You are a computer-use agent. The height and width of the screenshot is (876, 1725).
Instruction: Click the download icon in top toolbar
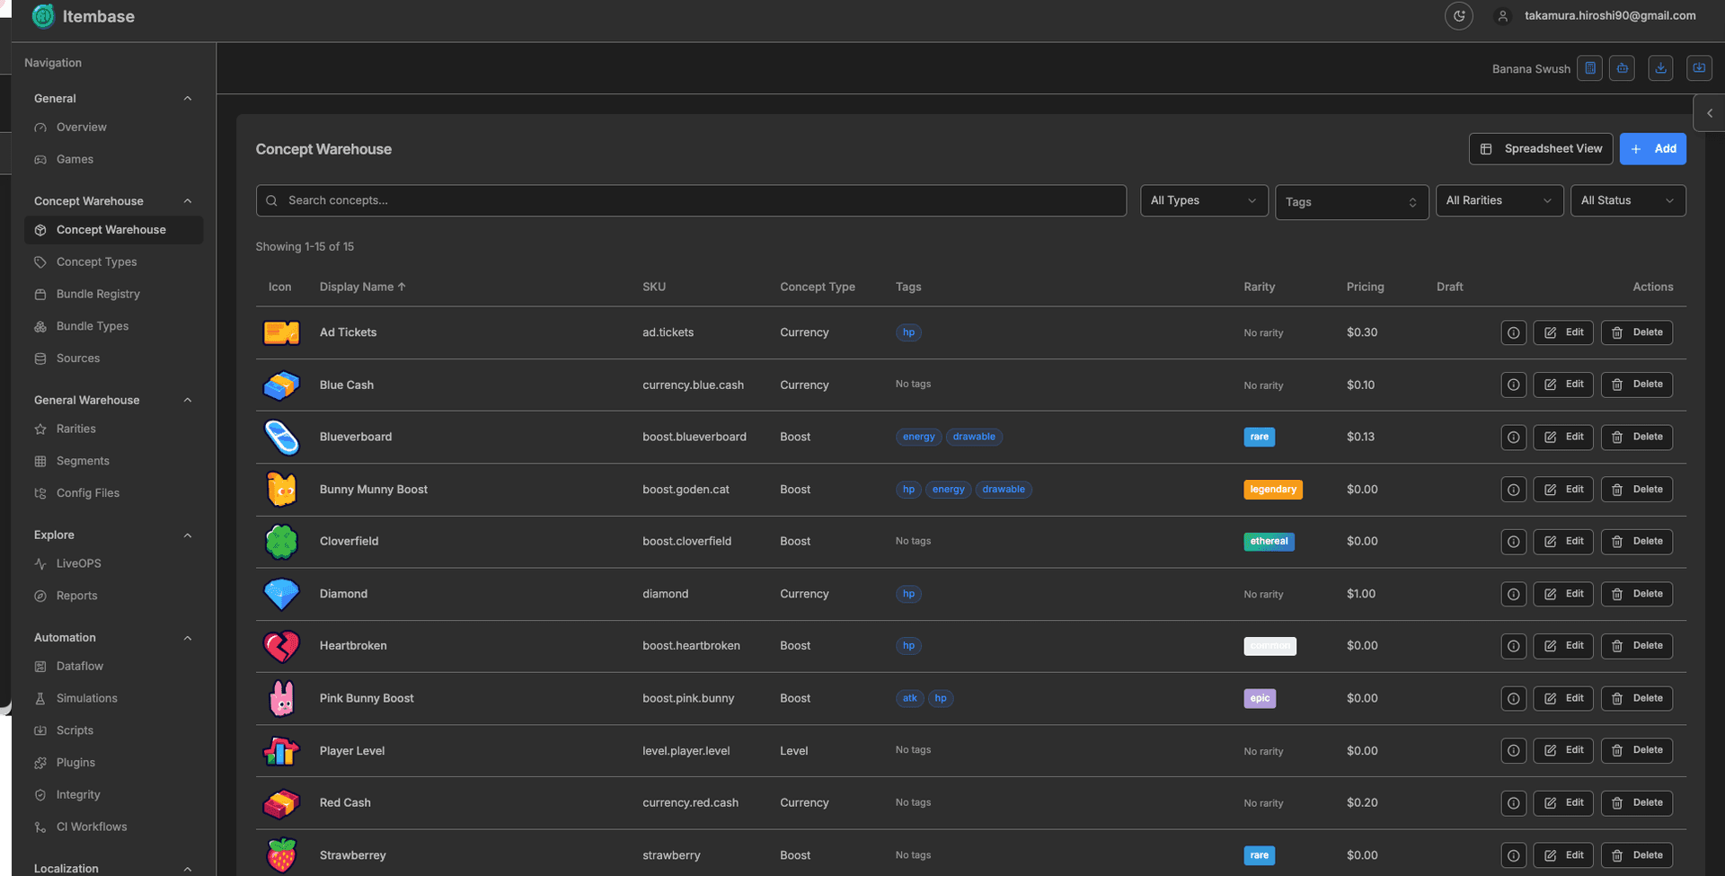(x=1660, y=68)
